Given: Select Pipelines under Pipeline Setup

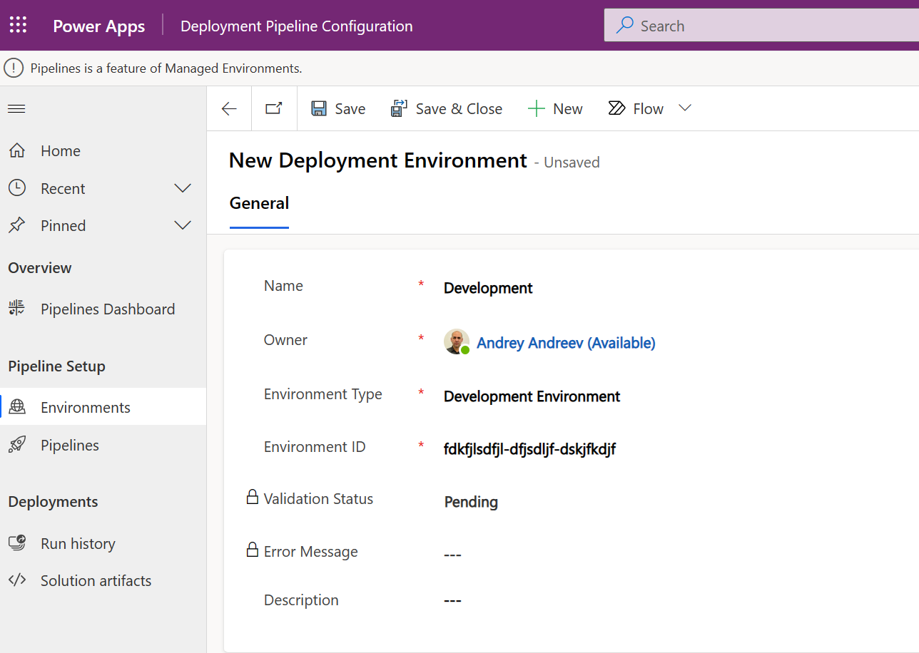Looking at the screenshot, I should pyautogui.click(x=70, y=446).
